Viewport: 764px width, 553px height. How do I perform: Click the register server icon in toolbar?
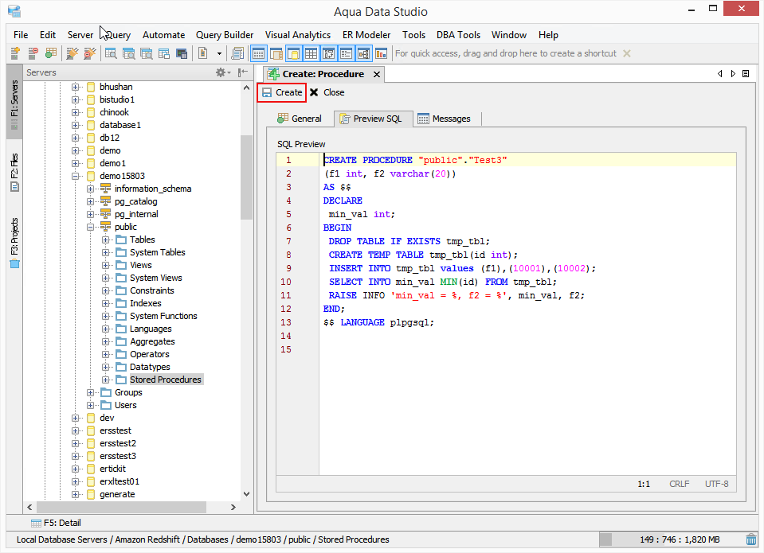(x=15, y=53)
